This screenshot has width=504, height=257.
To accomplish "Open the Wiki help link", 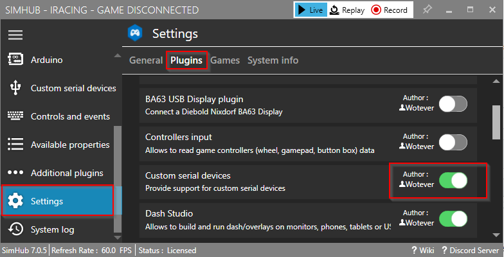I will (x=422, y=250).
